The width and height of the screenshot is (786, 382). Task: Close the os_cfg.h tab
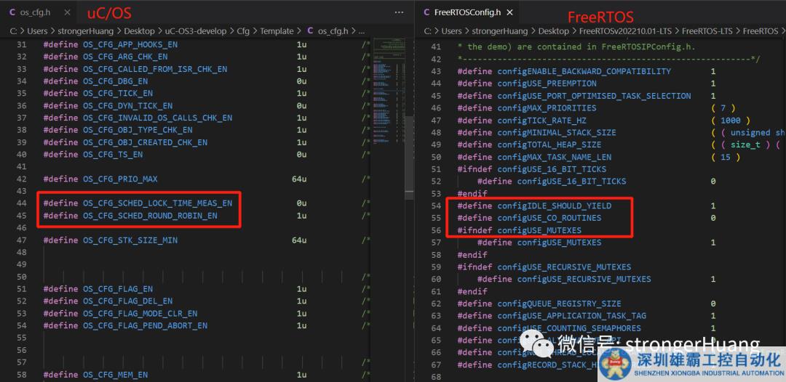click(68, 12)
